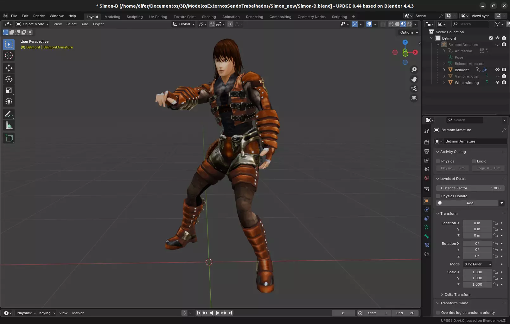Click Add level of detail button
Viewport: 510px width, 324px height.
(x=468, y=203)
